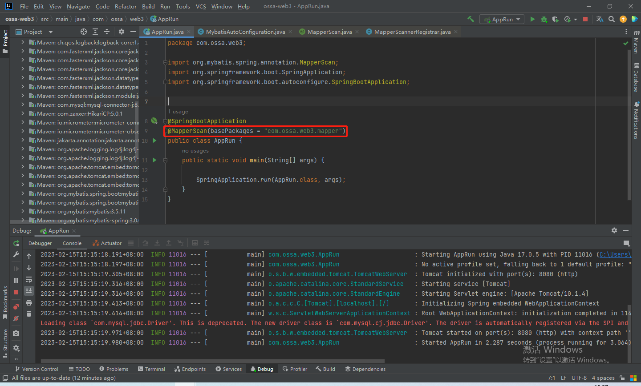Collapse all in the Project panel toolbar

tap(107, 32)
